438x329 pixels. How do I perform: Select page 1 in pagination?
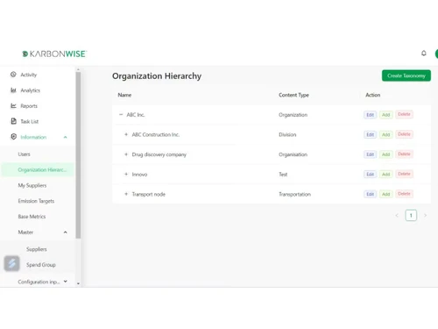411,216
